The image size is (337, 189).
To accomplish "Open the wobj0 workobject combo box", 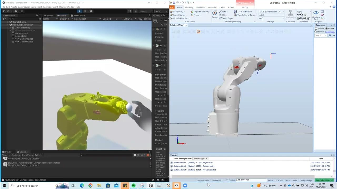I will 271,15.
